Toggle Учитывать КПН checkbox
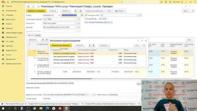This screenshot has width=197, height=111. point(86,15)
